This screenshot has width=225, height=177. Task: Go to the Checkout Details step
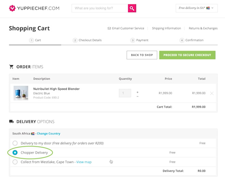pos(87,40)
